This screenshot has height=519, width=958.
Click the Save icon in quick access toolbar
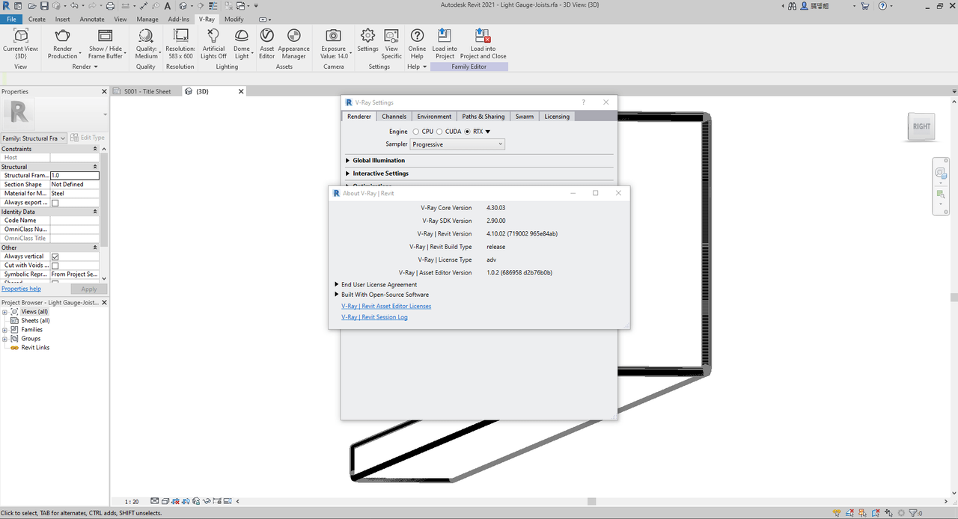pyautogui.click(x=44, y=6)
